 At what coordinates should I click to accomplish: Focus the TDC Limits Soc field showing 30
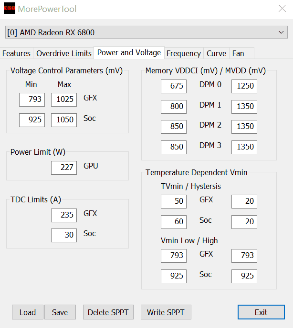click(64, 235)
